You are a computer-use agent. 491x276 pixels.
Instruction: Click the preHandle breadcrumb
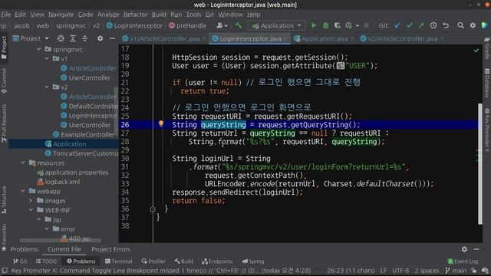pos(187,25)
